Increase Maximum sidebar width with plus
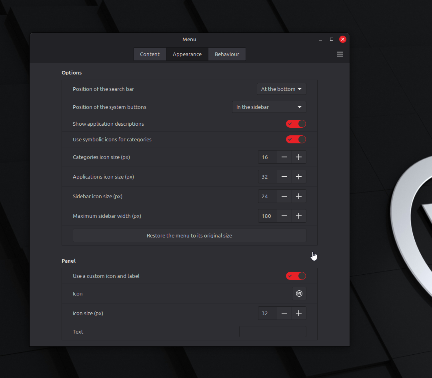 coord(299,216)
